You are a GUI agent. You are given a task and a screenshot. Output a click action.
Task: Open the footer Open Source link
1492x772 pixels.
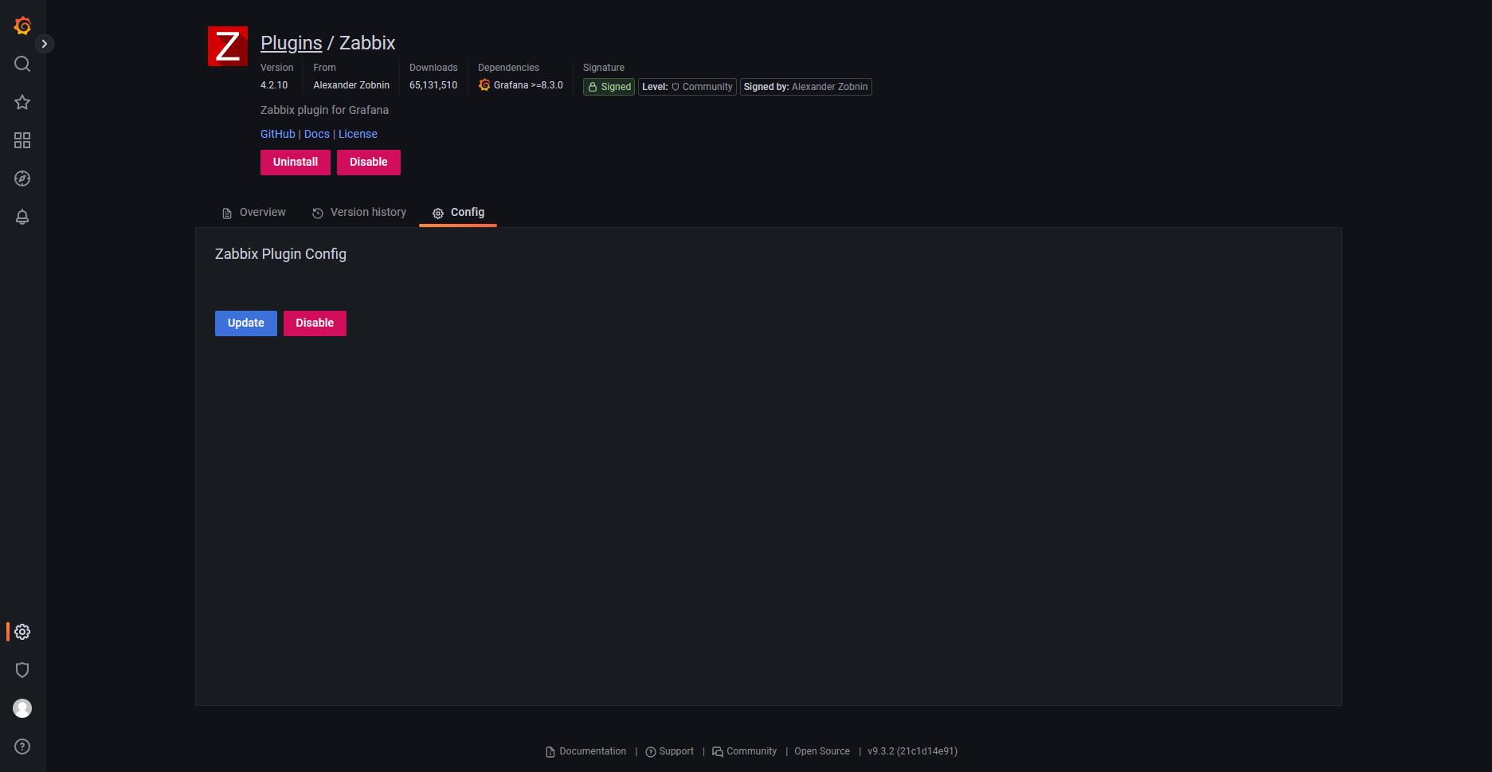point(822,751)
